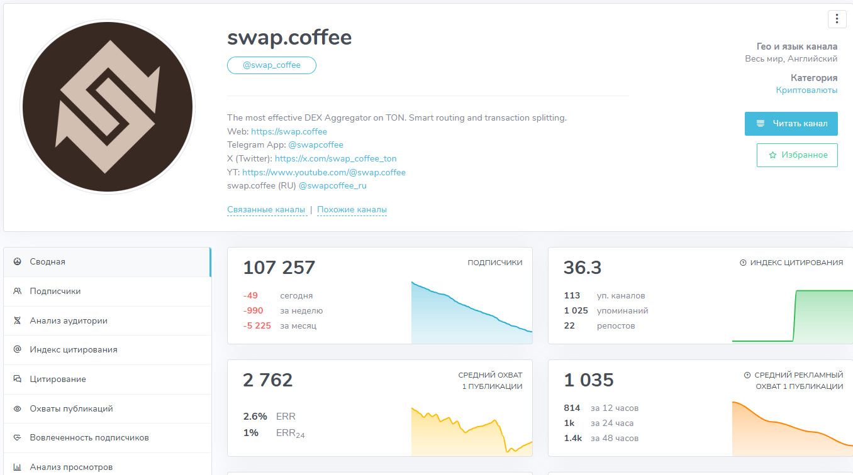This screenshot has height=475, width=853.
Task: Open the Цитирование sidebar section
Action: coord(107,379)
